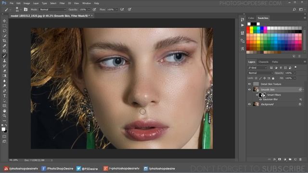Screen dimensions: 308x173
Task: Select the Move tool
Action: click(x=4, y=21)
